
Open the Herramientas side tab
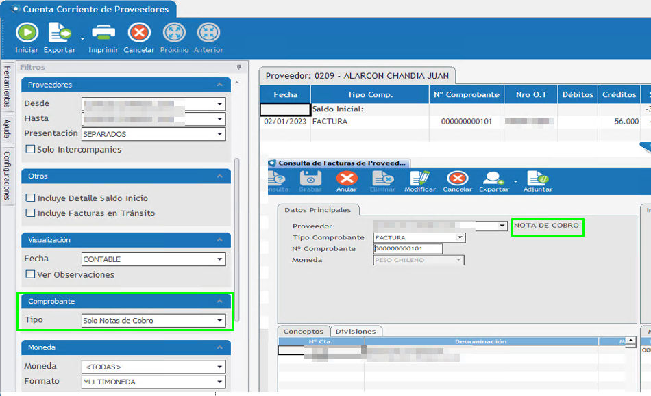7,87
